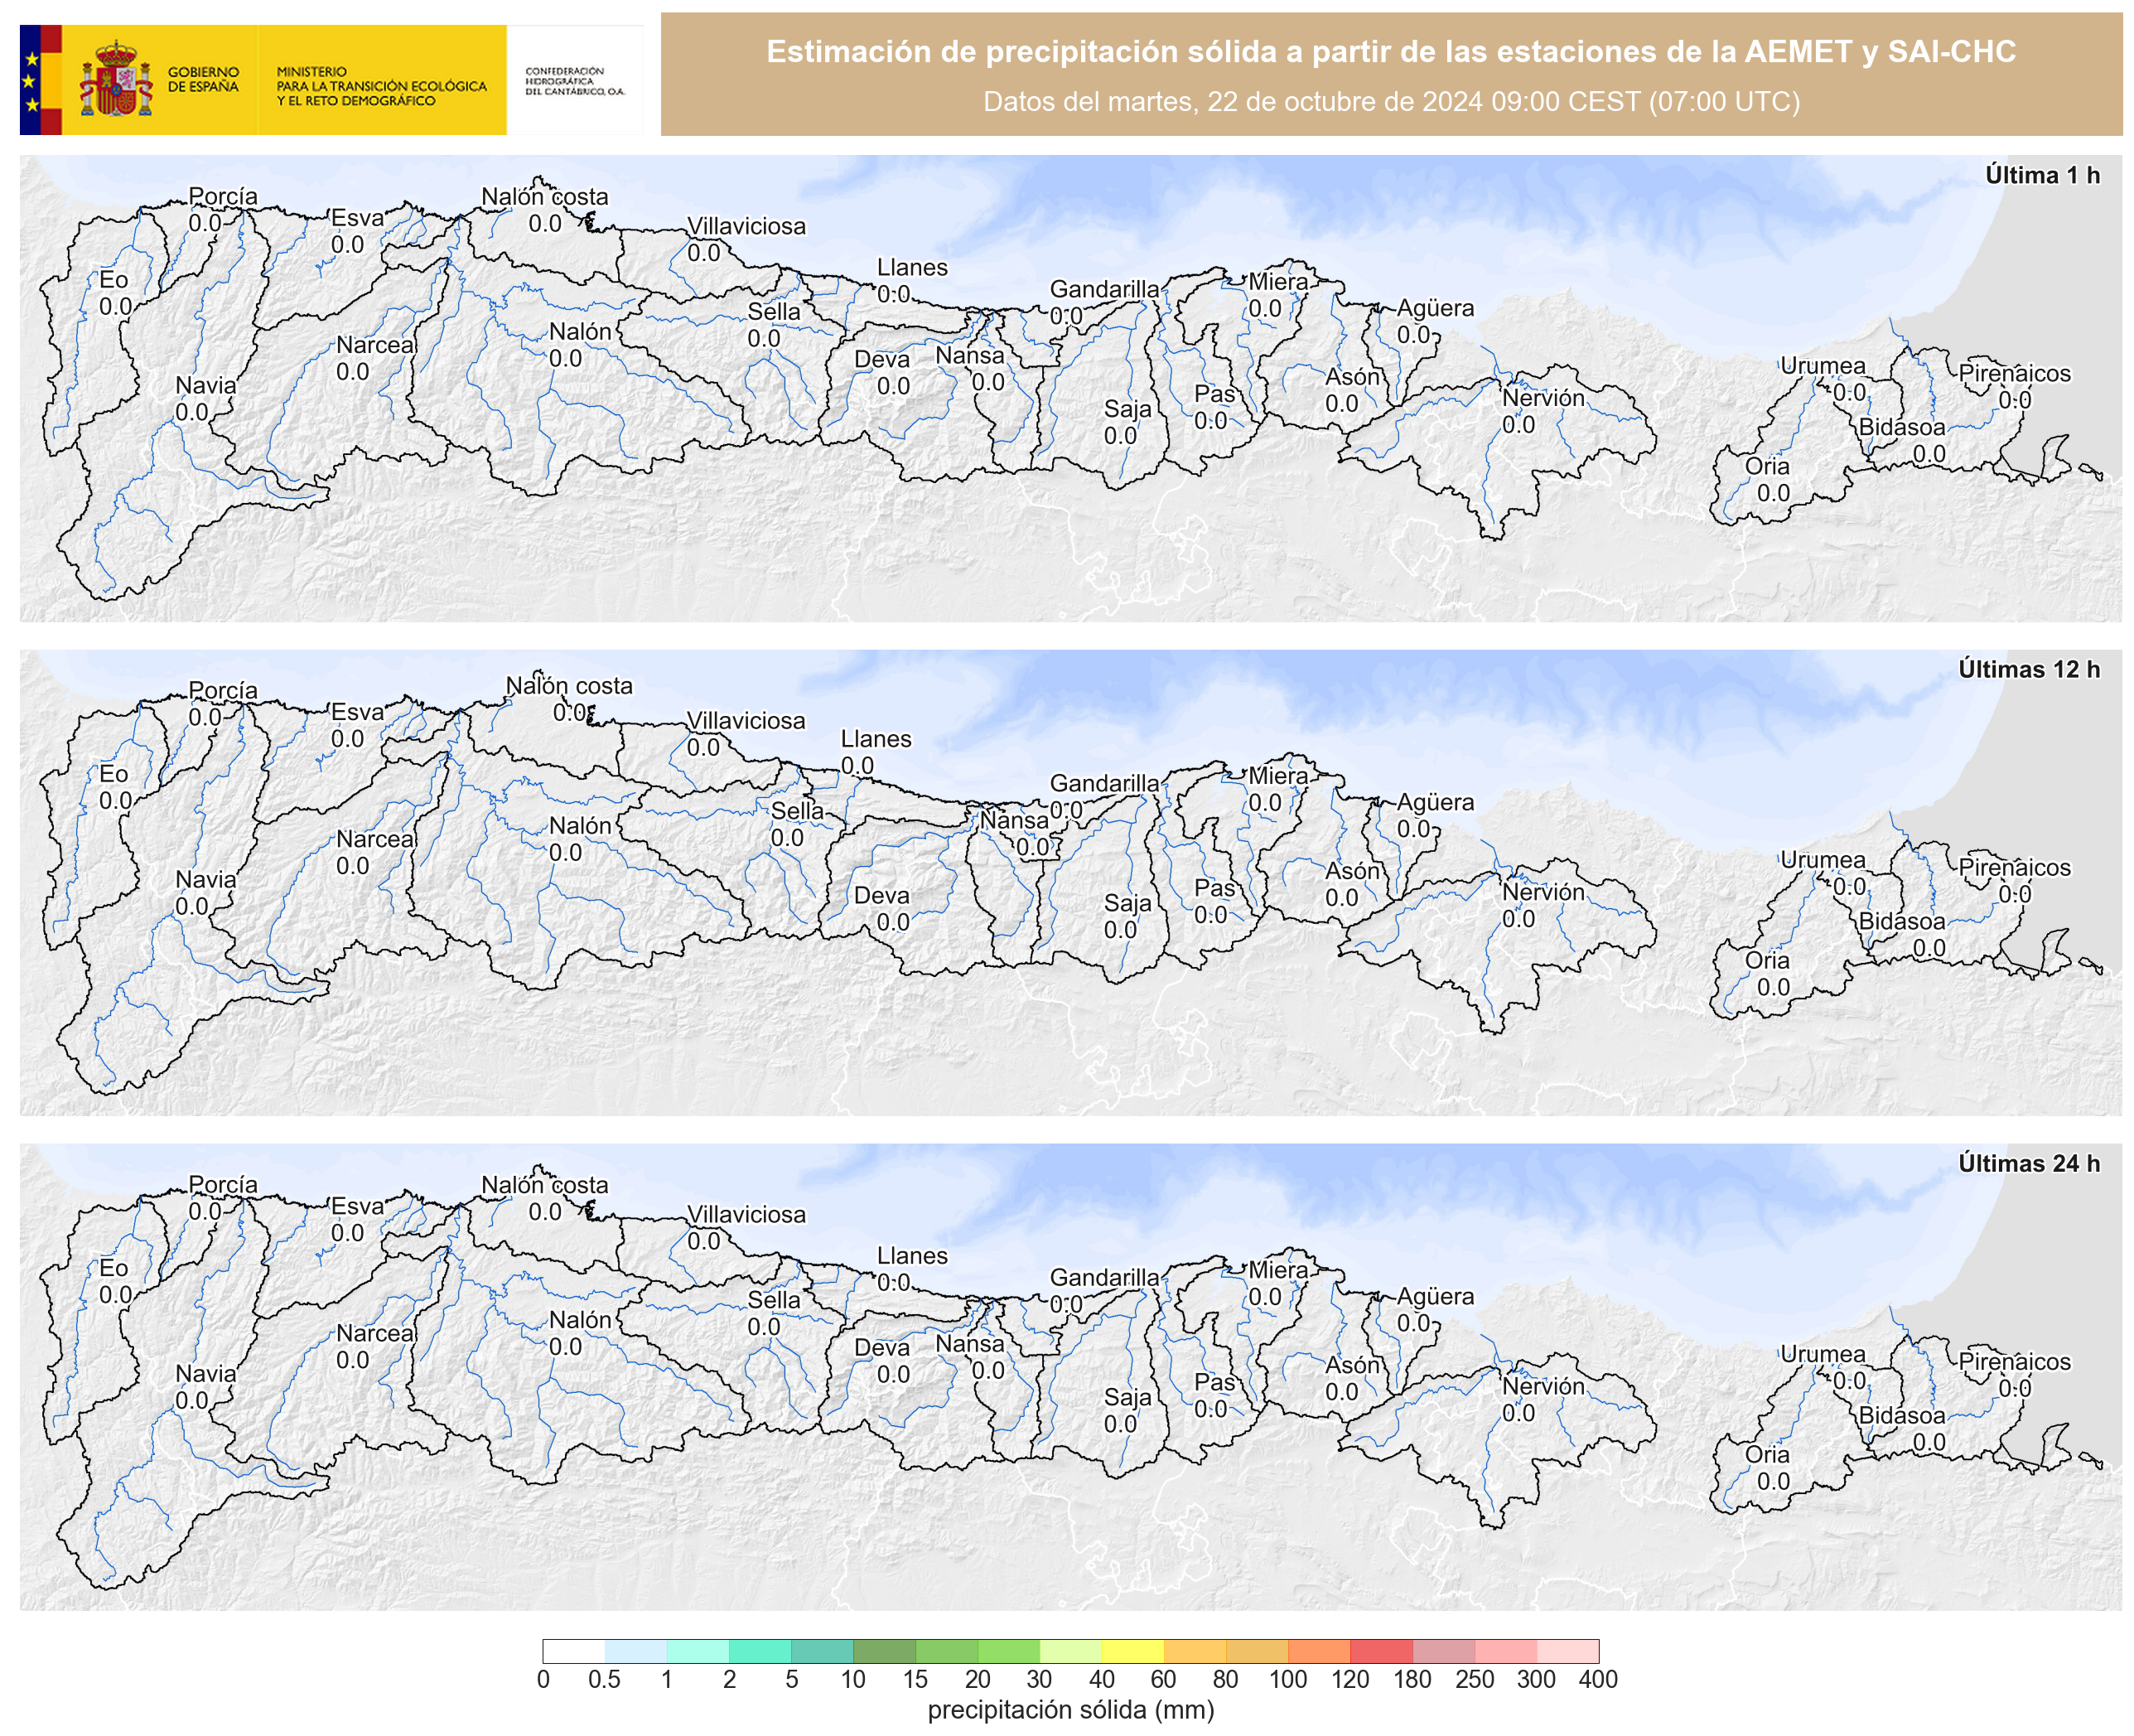This screenshot has width=2134, height=1736.
Task: Click the date line 'Datos del martes, 22 de octubre'
Action: click(x=1392, y=102)
